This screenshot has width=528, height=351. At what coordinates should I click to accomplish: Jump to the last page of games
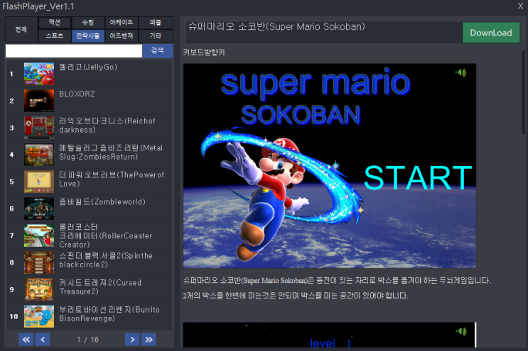pos(149,340)
